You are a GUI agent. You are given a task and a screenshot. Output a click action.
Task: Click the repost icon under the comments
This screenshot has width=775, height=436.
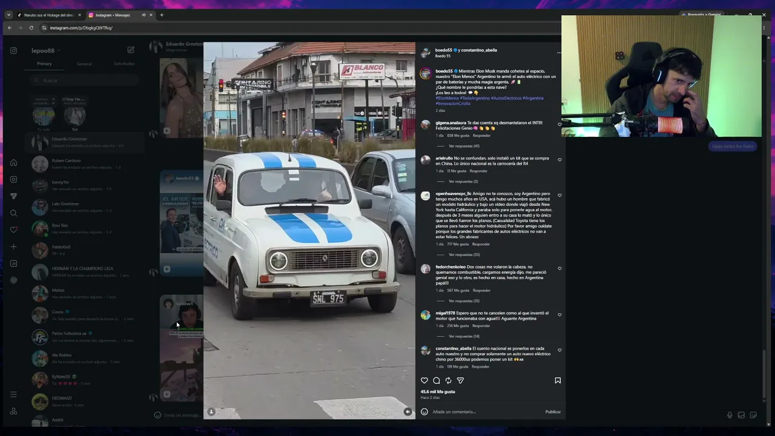click(x=449, y=380)
